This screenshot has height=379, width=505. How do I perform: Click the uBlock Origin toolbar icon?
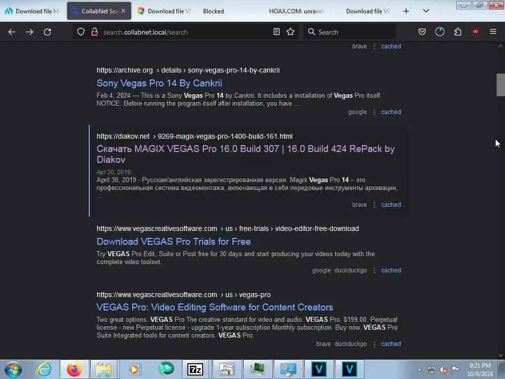(x=475, y=32)
